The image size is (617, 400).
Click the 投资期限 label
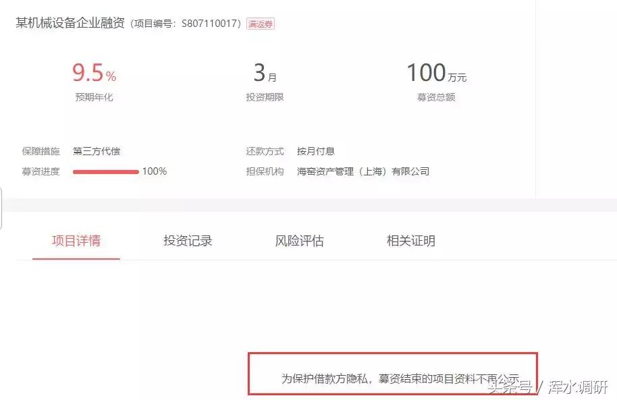tap(265, 97)
